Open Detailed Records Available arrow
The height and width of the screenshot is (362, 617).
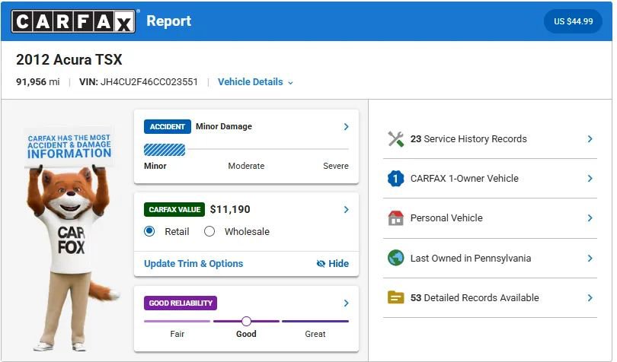(590, 298)
